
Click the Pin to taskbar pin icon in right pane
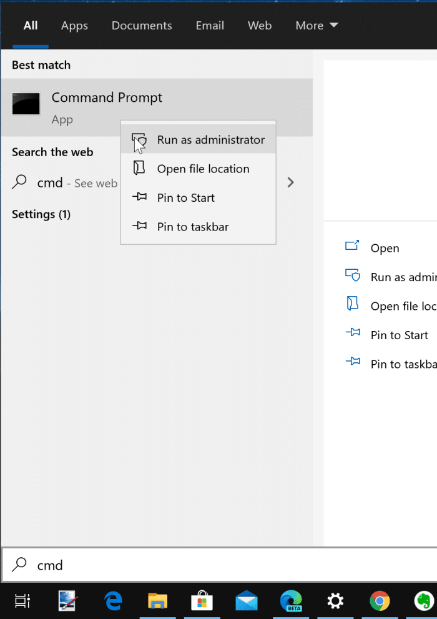(x=353, y=361)
